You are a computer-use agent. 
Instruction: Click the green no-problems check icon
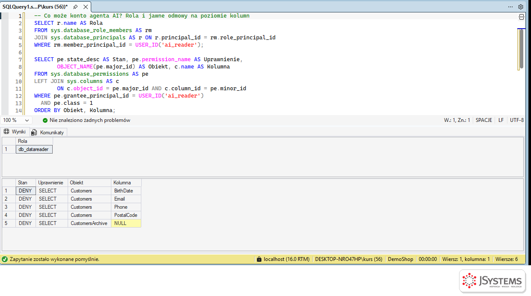click(x=45, y=120)
